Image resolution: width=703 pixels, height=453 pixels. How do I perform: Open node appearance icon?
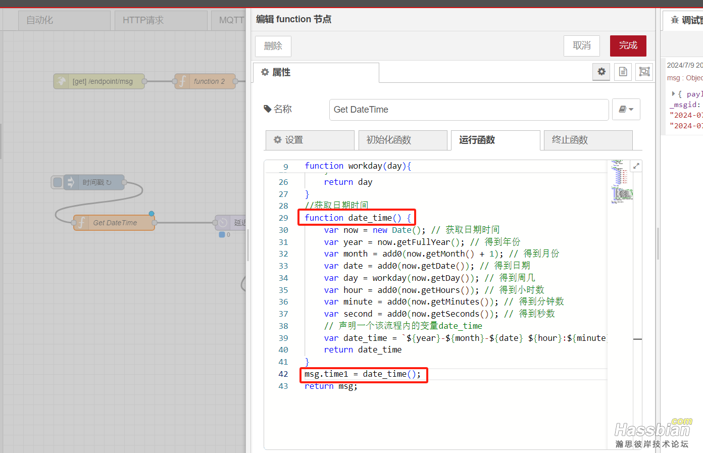[644, 72]
